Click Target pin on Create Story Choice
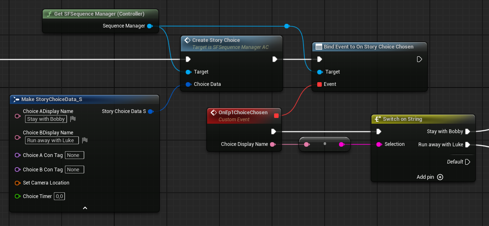 pyautogui.click(x=188, y=72)
